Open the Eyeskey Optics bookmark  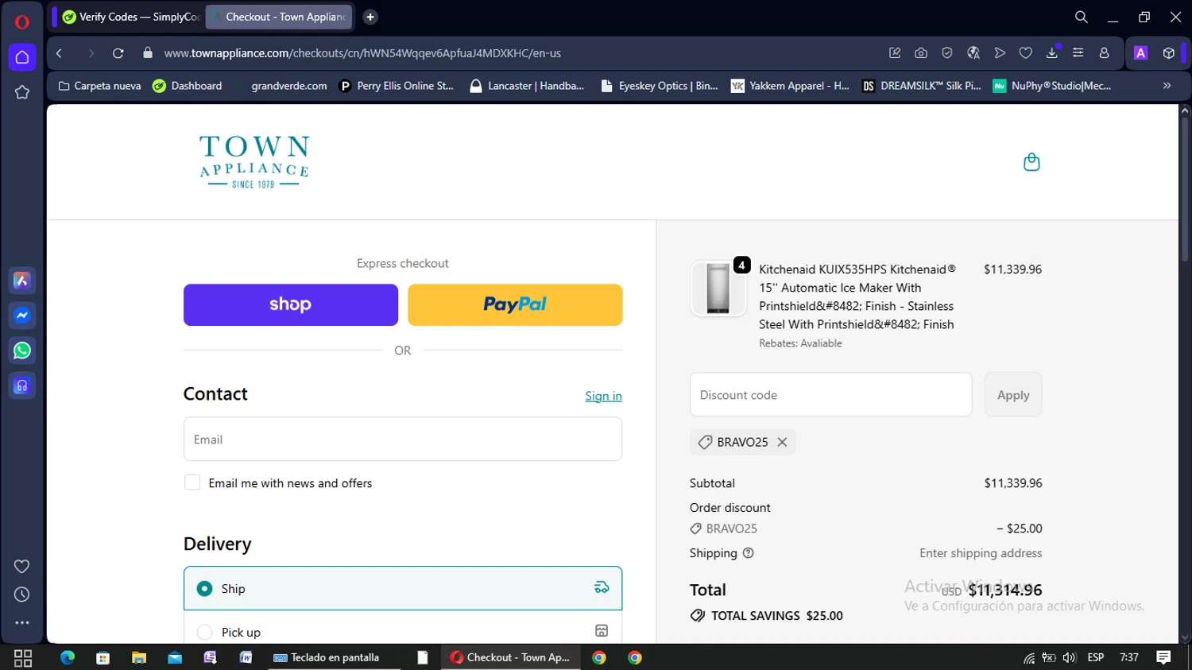(x=660, y=86)
